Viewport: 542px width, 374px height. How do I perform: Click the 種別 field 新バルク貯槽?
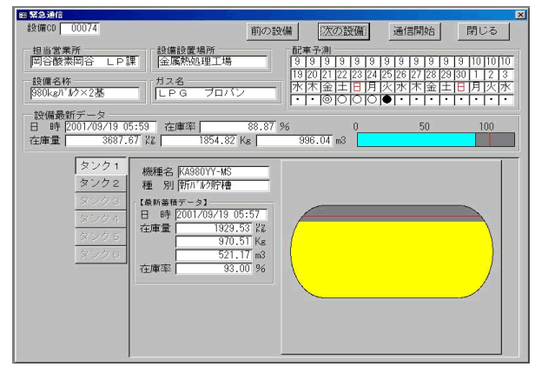coord(223,185)
